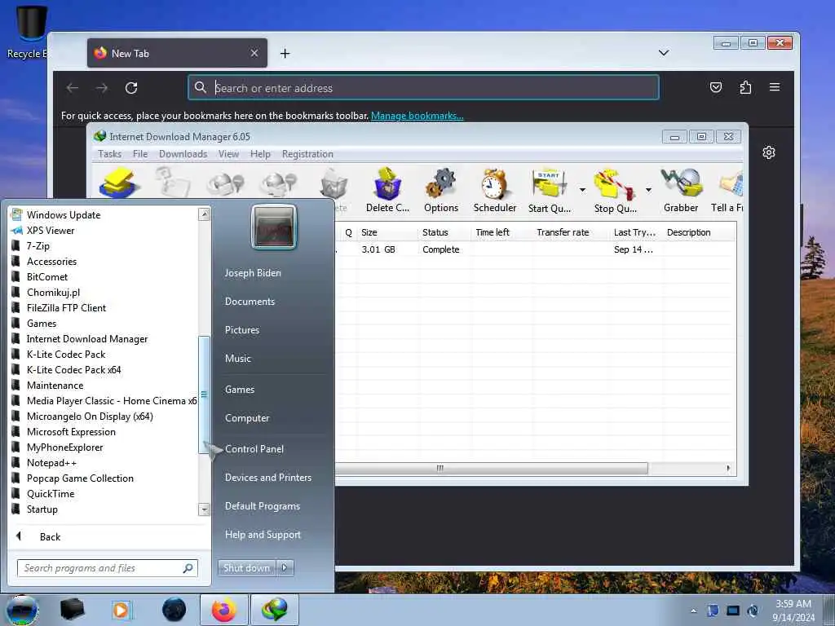
Task: Click new tab page settings gear
Action: click(x=768, y=152)
